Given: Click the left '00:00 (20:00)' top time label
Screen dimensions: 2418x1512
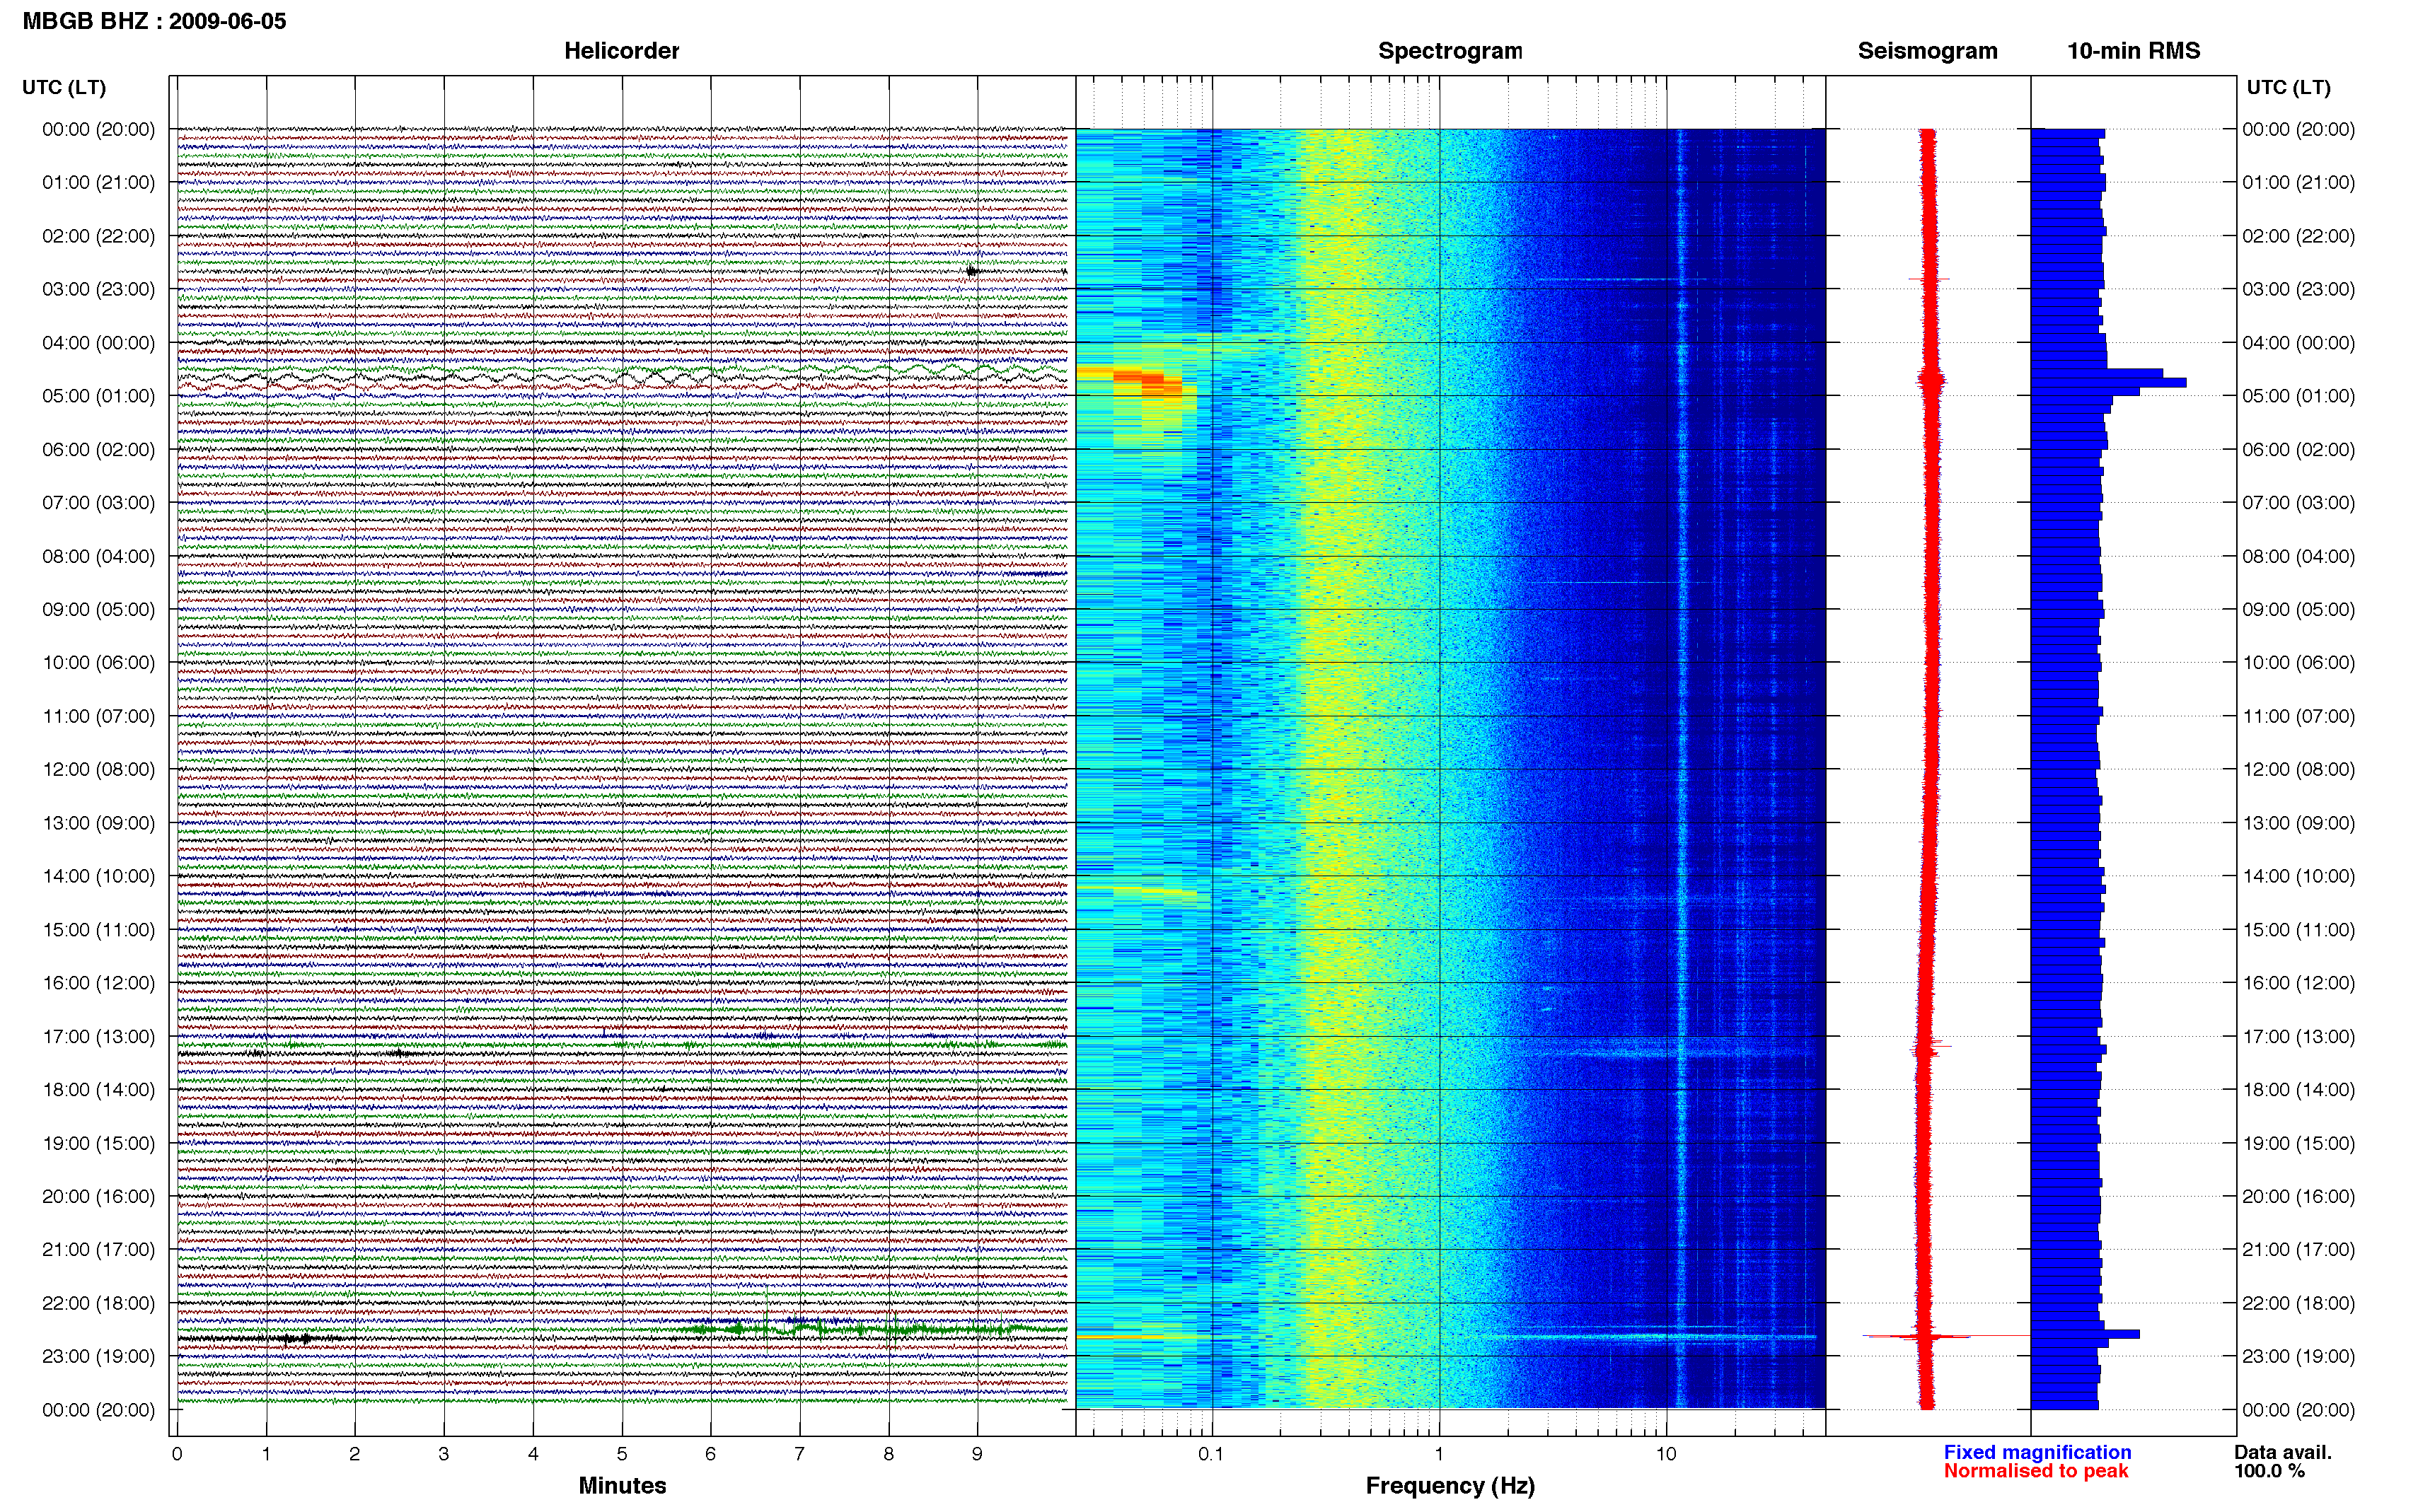Looking at the screenshot, I should pyautogui.click(x=98, y=130).
